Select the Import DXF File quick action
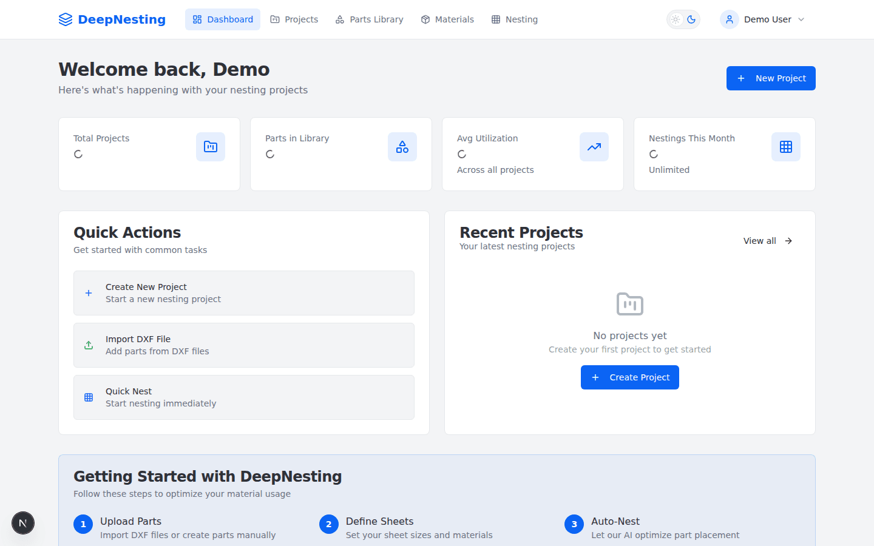Screen dimensions: 874x546 click(244, 345)
